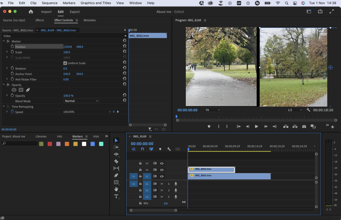Select the Hand tool
Screen dimensions: 341x220
(116, 189)
